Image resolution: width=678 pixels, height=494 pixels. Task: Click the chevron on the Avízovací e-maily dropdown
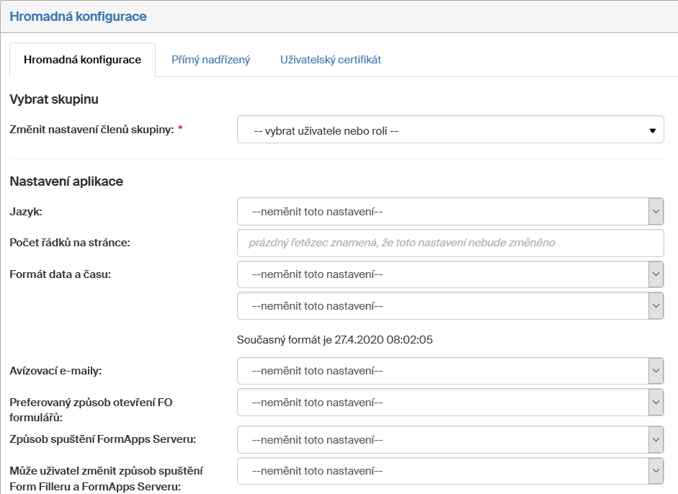click(x=656, y=371)
